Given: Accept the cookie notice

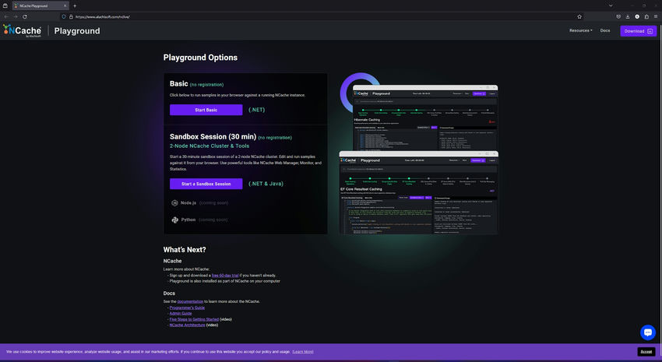Looking at the screenshot, I should tap(646, 351).
